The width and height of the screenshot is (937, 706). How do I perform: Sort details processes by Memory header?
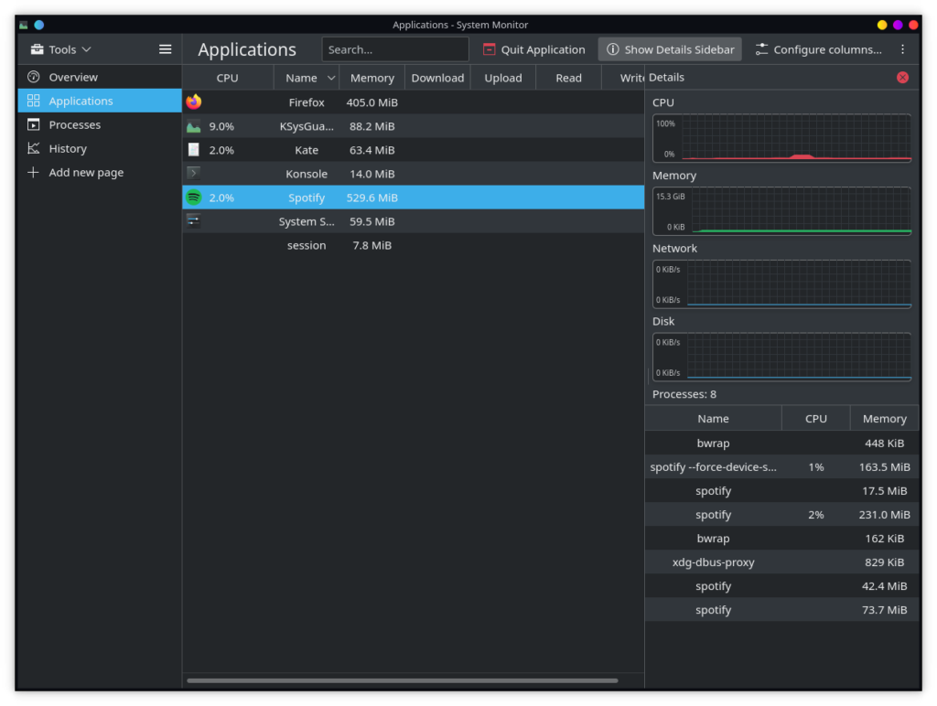[885, 419]
